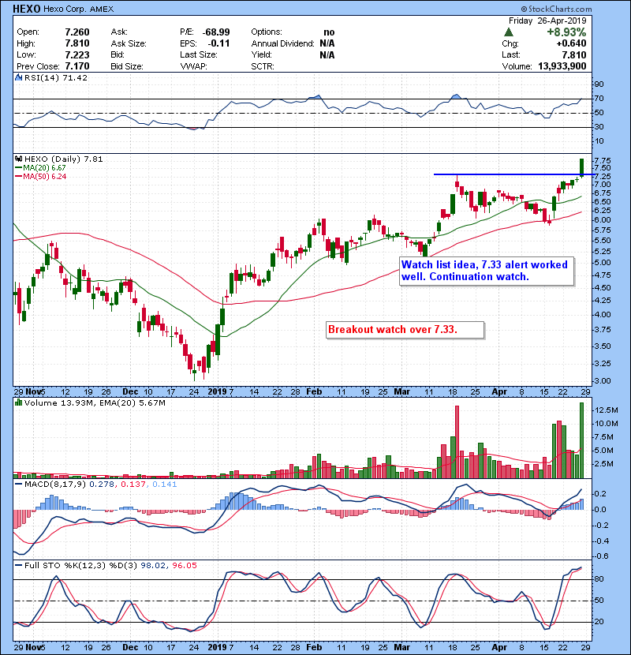
Task: Click the 12.5M volume axis label
Action: point(606,410)
